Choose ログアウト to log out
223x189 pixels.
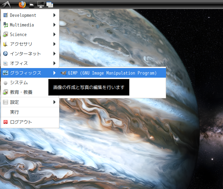coord(30,122)
